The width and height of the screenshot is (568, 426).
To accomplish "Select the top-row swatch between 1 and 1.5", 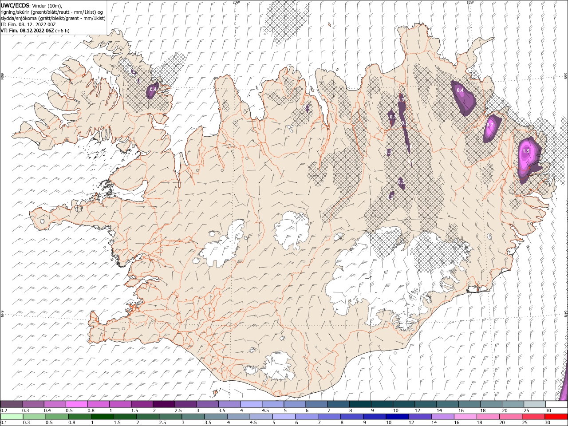I will coord(120,404).
